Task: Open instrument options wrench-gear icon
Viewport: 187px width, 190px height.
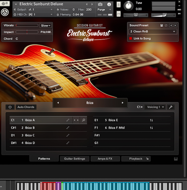Action: (x=5, y=4)
